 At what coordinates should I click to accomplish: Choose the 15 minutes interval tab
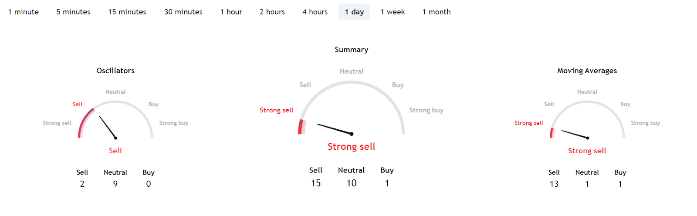pyautogui.click(x=127, y=12)
